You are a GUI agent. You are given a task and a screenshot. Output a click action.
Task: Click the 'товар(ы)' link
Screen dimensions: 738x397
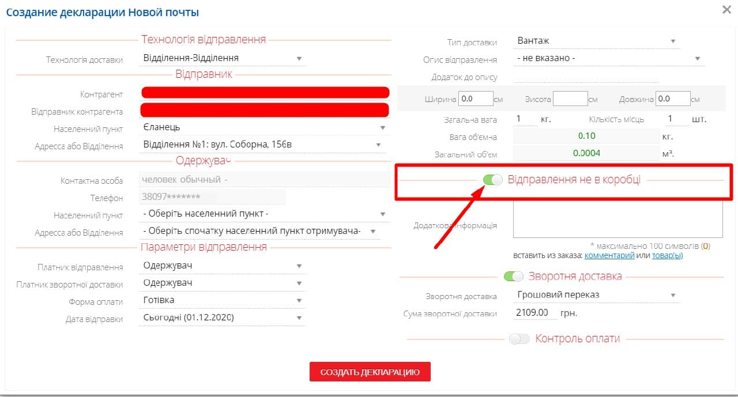pyautogui.click(x=667, y=255)
